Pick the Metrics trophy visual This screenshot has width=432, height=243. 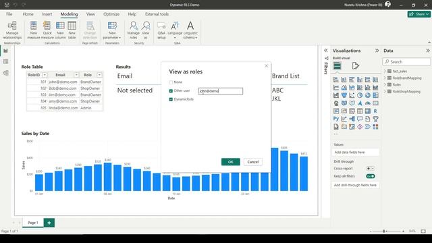click(375, 119)
